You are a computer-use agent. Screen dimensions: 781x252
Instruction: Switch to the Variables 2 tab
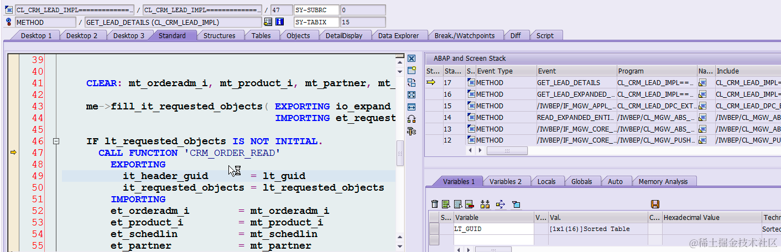[x=506, y=181]
